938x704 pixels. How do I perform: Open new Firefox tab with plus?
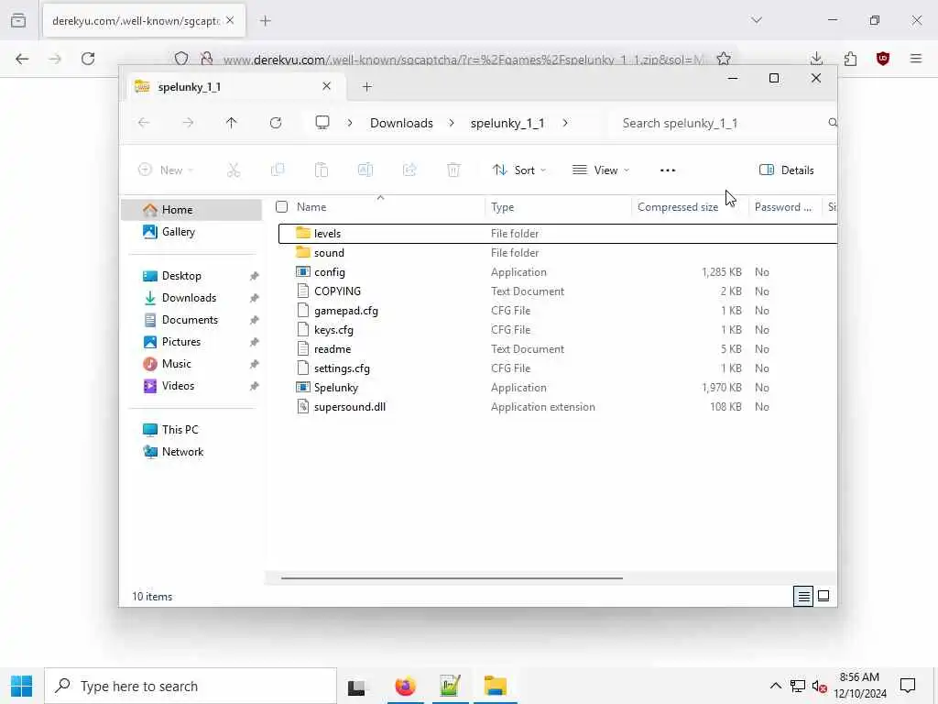(x=266, y=21)
